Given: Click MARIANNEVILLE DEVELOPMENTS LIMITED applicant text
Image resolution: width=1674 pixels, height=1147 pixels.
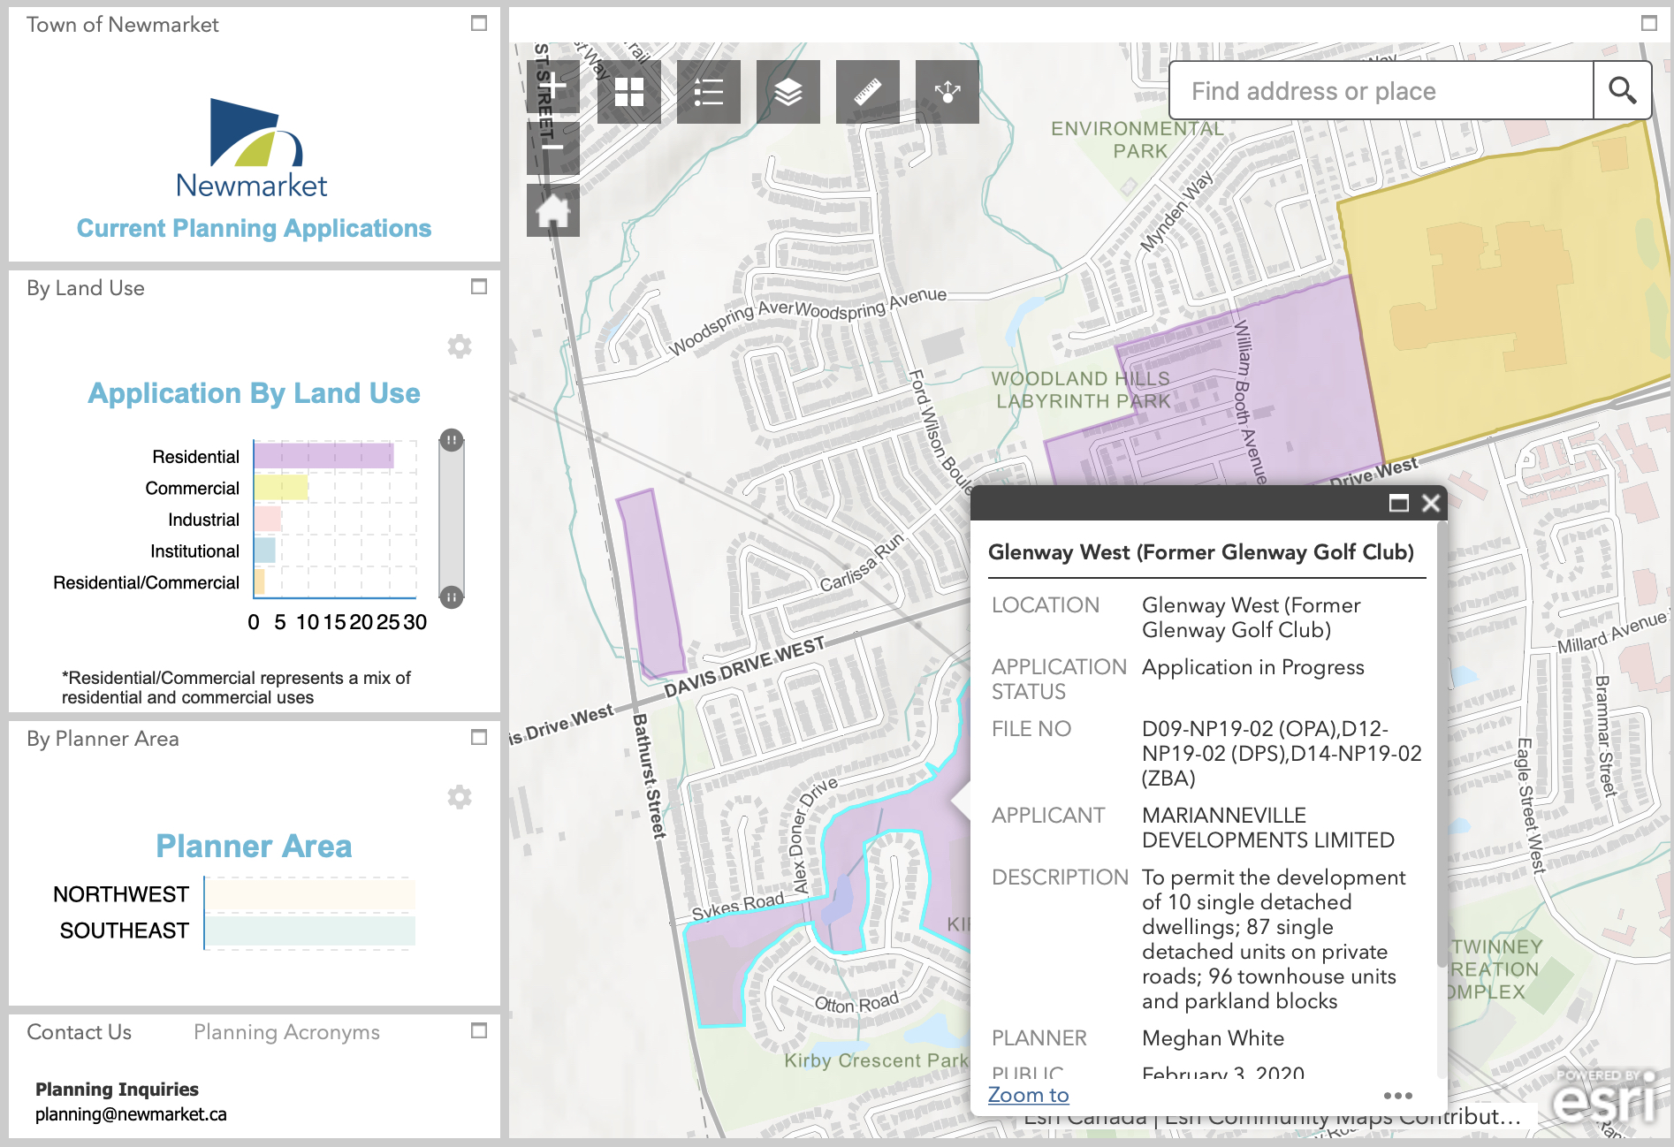Looking at the screenshot, I should [x=1268, y=828].
